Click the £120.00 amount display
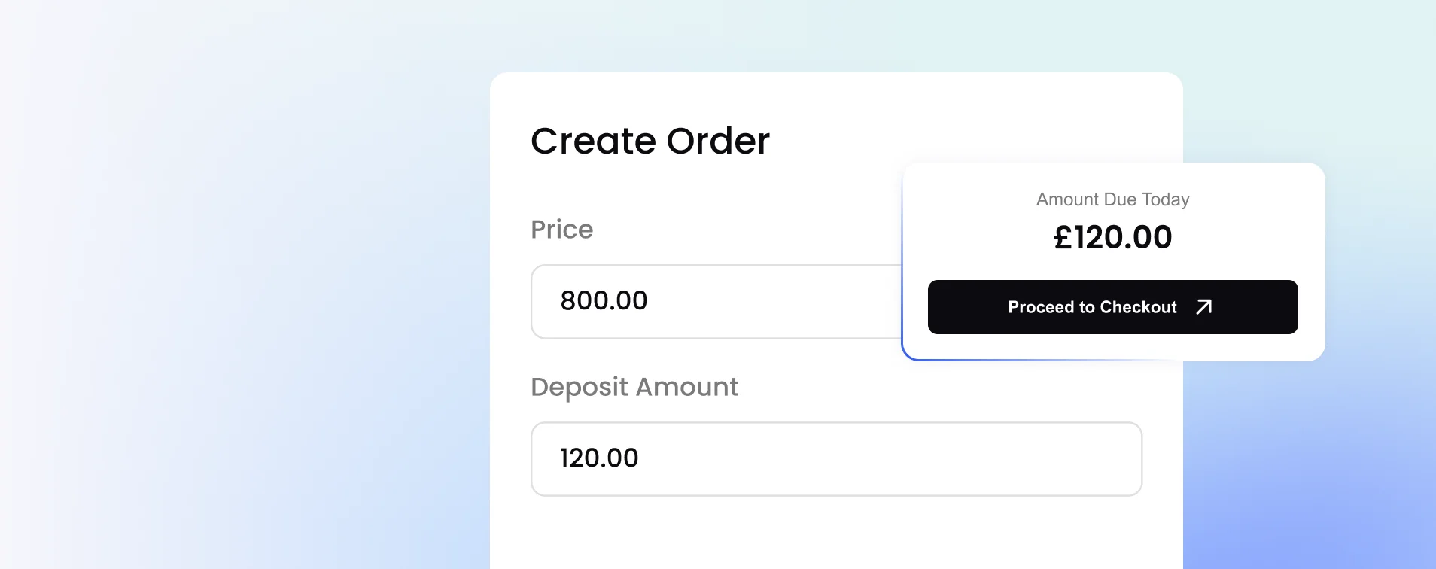 point(1112,237)
